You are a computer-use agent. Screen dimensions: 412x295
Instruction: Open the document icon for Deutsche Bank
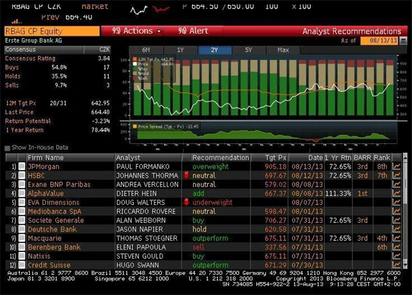point(21,229)
